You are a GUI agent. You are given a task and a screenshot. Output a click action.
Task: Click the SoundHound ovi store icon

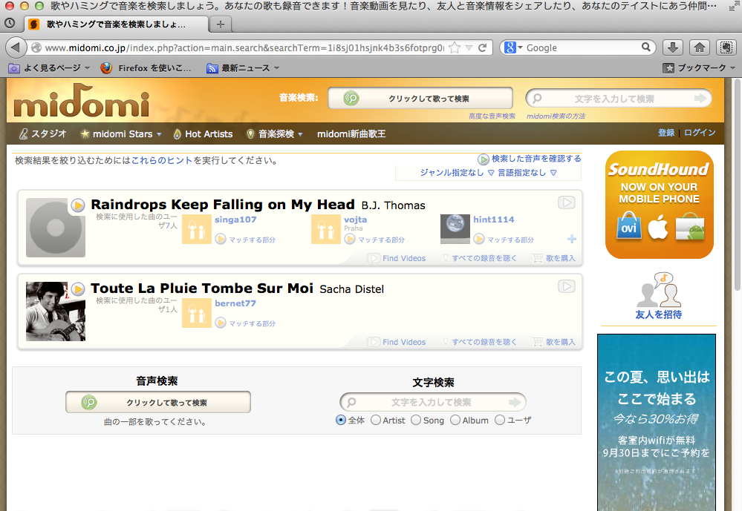coord(629,225)
